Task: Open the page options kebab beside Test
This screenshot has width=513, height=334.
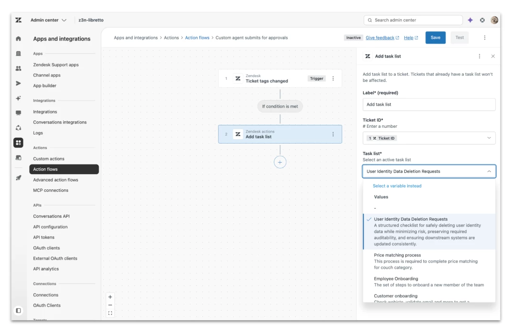Action: pos(485,38)
